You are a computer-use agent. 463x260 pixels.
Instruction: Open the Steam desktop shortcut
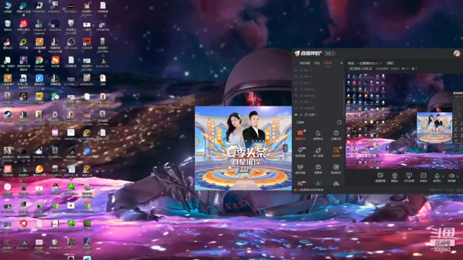pos(8,116)
